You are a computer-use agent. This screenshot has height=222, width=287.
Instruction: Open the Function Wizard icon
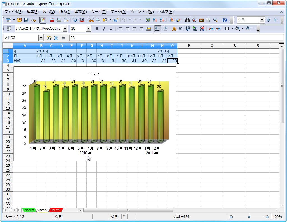pyautogui.click(x=49, y=38)
